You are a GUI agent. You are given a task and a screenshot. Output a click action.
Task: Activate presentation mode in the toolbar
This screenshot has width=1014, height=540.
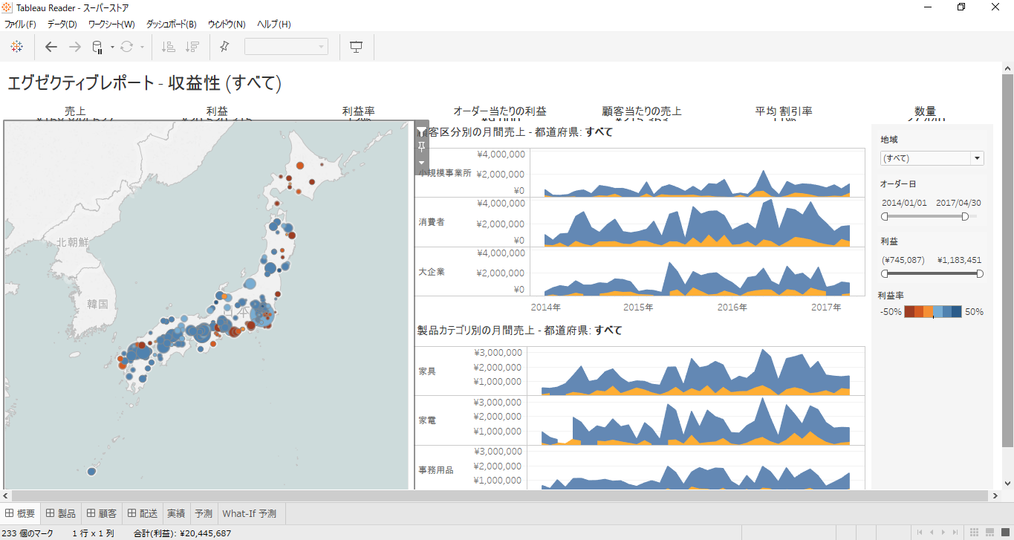pyautogui.click(x=356, y=46)
